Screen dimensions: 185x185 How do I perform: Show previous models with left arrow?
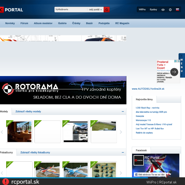2,132
